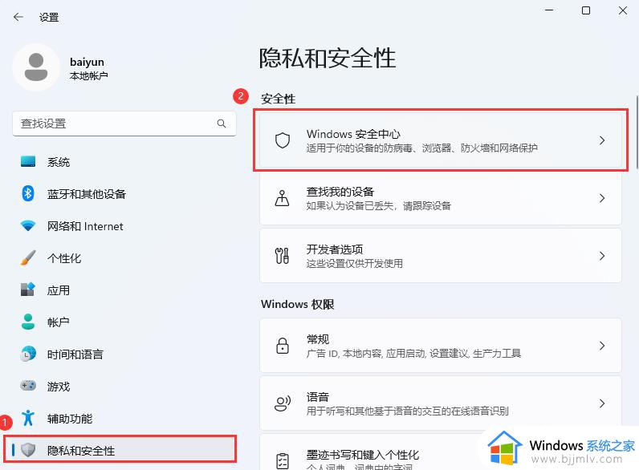Open 查找我的设备 card
Viewport: 639px width, 470px height.
441,198
